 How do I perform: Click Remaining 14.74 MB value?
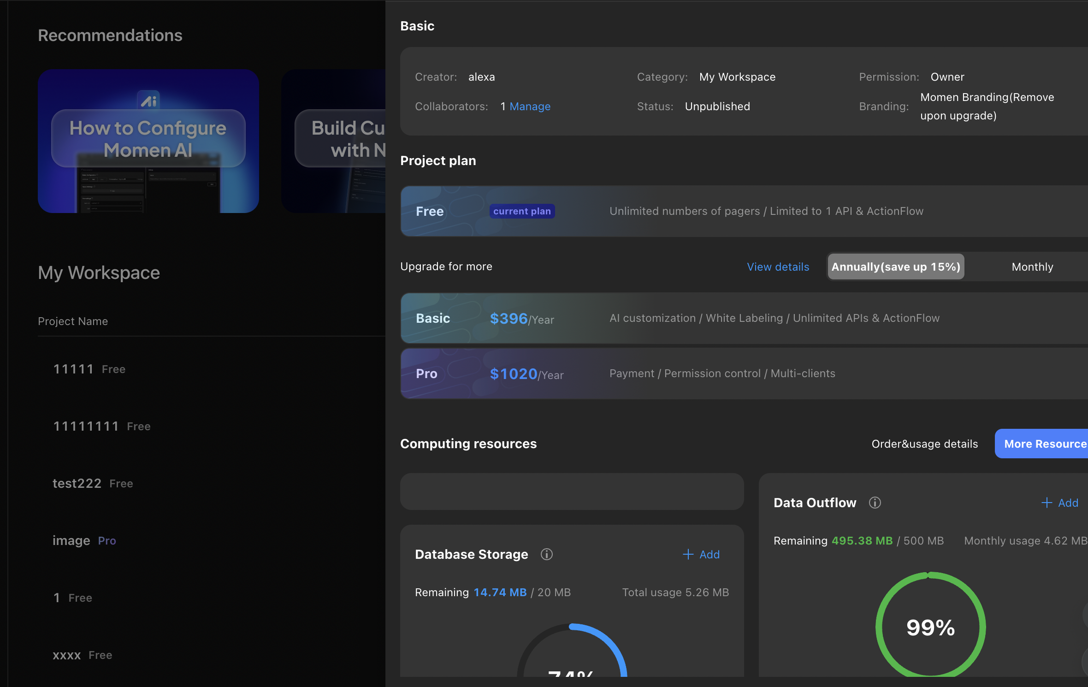(x=500, y=592)
